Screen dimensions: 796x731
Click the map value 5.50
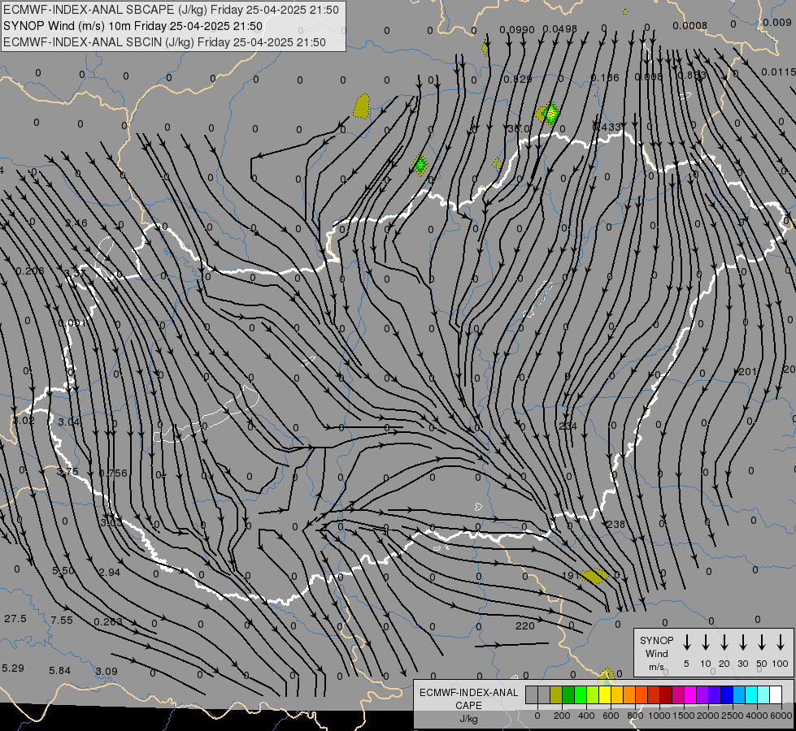tap(63, 571)
